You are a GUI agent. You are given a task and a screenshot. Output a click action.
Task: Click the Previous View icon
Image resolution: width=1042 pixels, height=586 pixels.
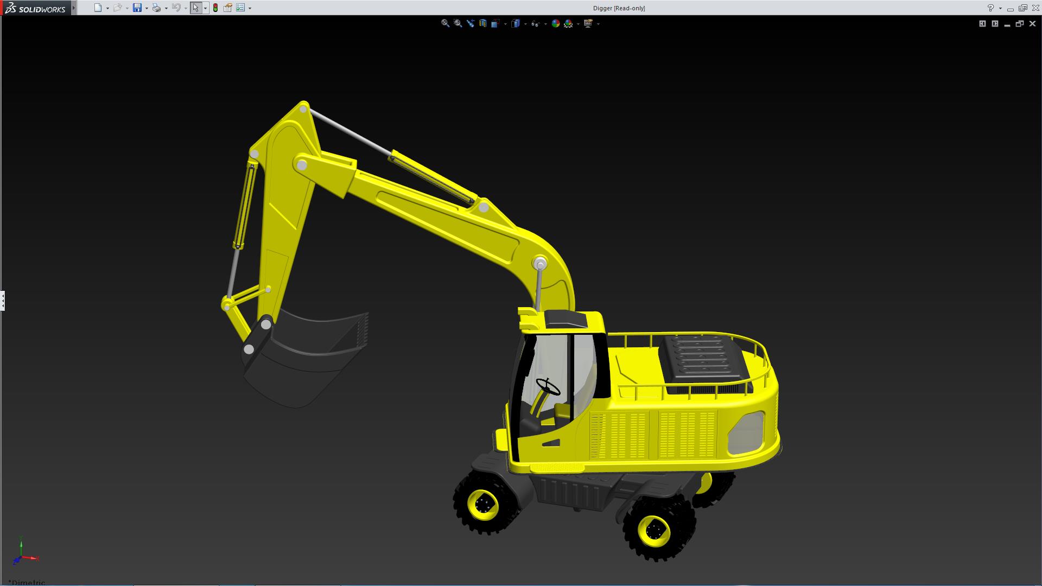pos(470,23)
